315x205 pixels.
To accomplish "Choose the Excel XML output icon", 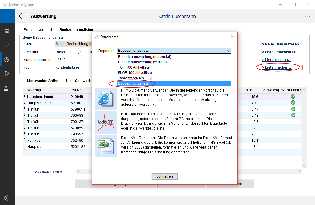I will click(106, 146).
